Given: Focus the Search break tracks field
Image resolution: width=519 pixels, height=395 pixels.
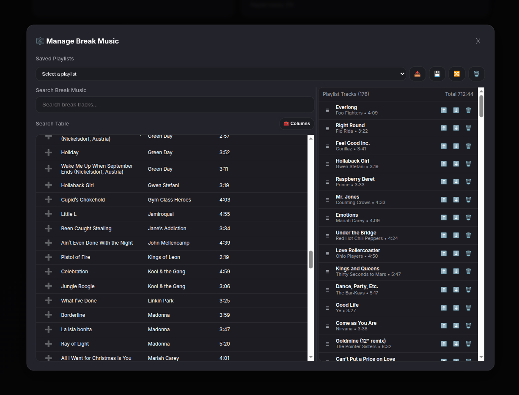Looking at the screenshot, I should click(175, 104).
